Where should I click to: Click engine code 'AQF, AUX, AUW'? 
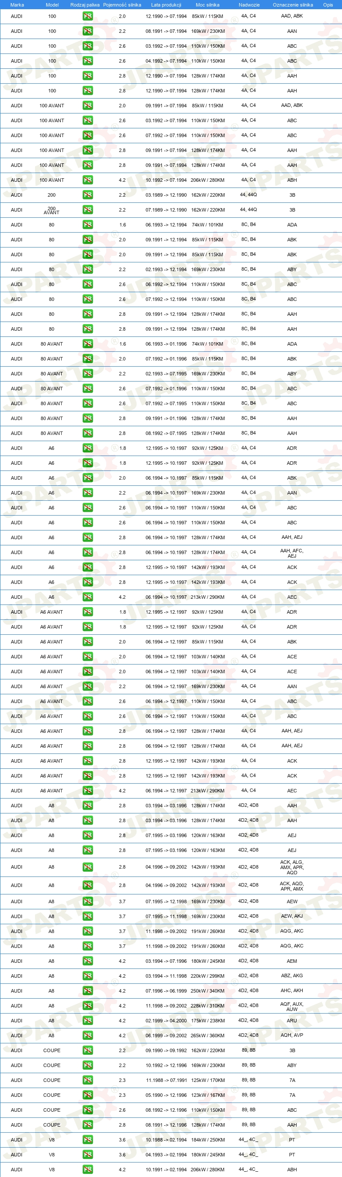292,1006
